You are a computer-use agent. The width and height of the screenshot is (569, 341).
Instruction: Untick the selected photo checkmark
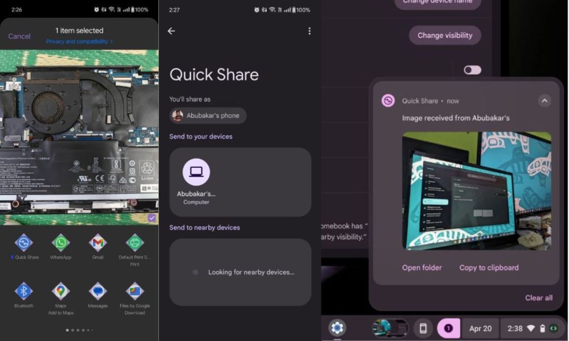(152, 218)
